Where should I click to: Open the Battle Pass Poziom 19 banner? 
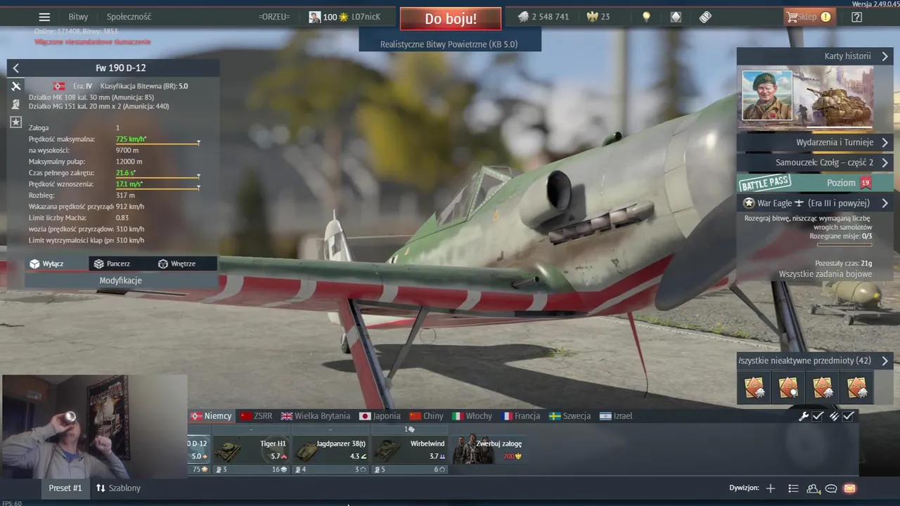(x=814, y=183)
